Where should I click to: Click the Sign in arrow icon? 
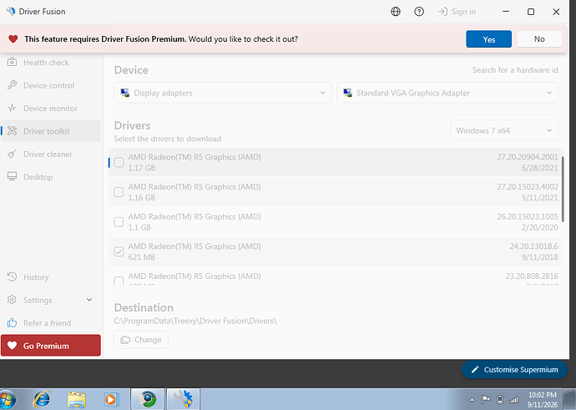442,12
